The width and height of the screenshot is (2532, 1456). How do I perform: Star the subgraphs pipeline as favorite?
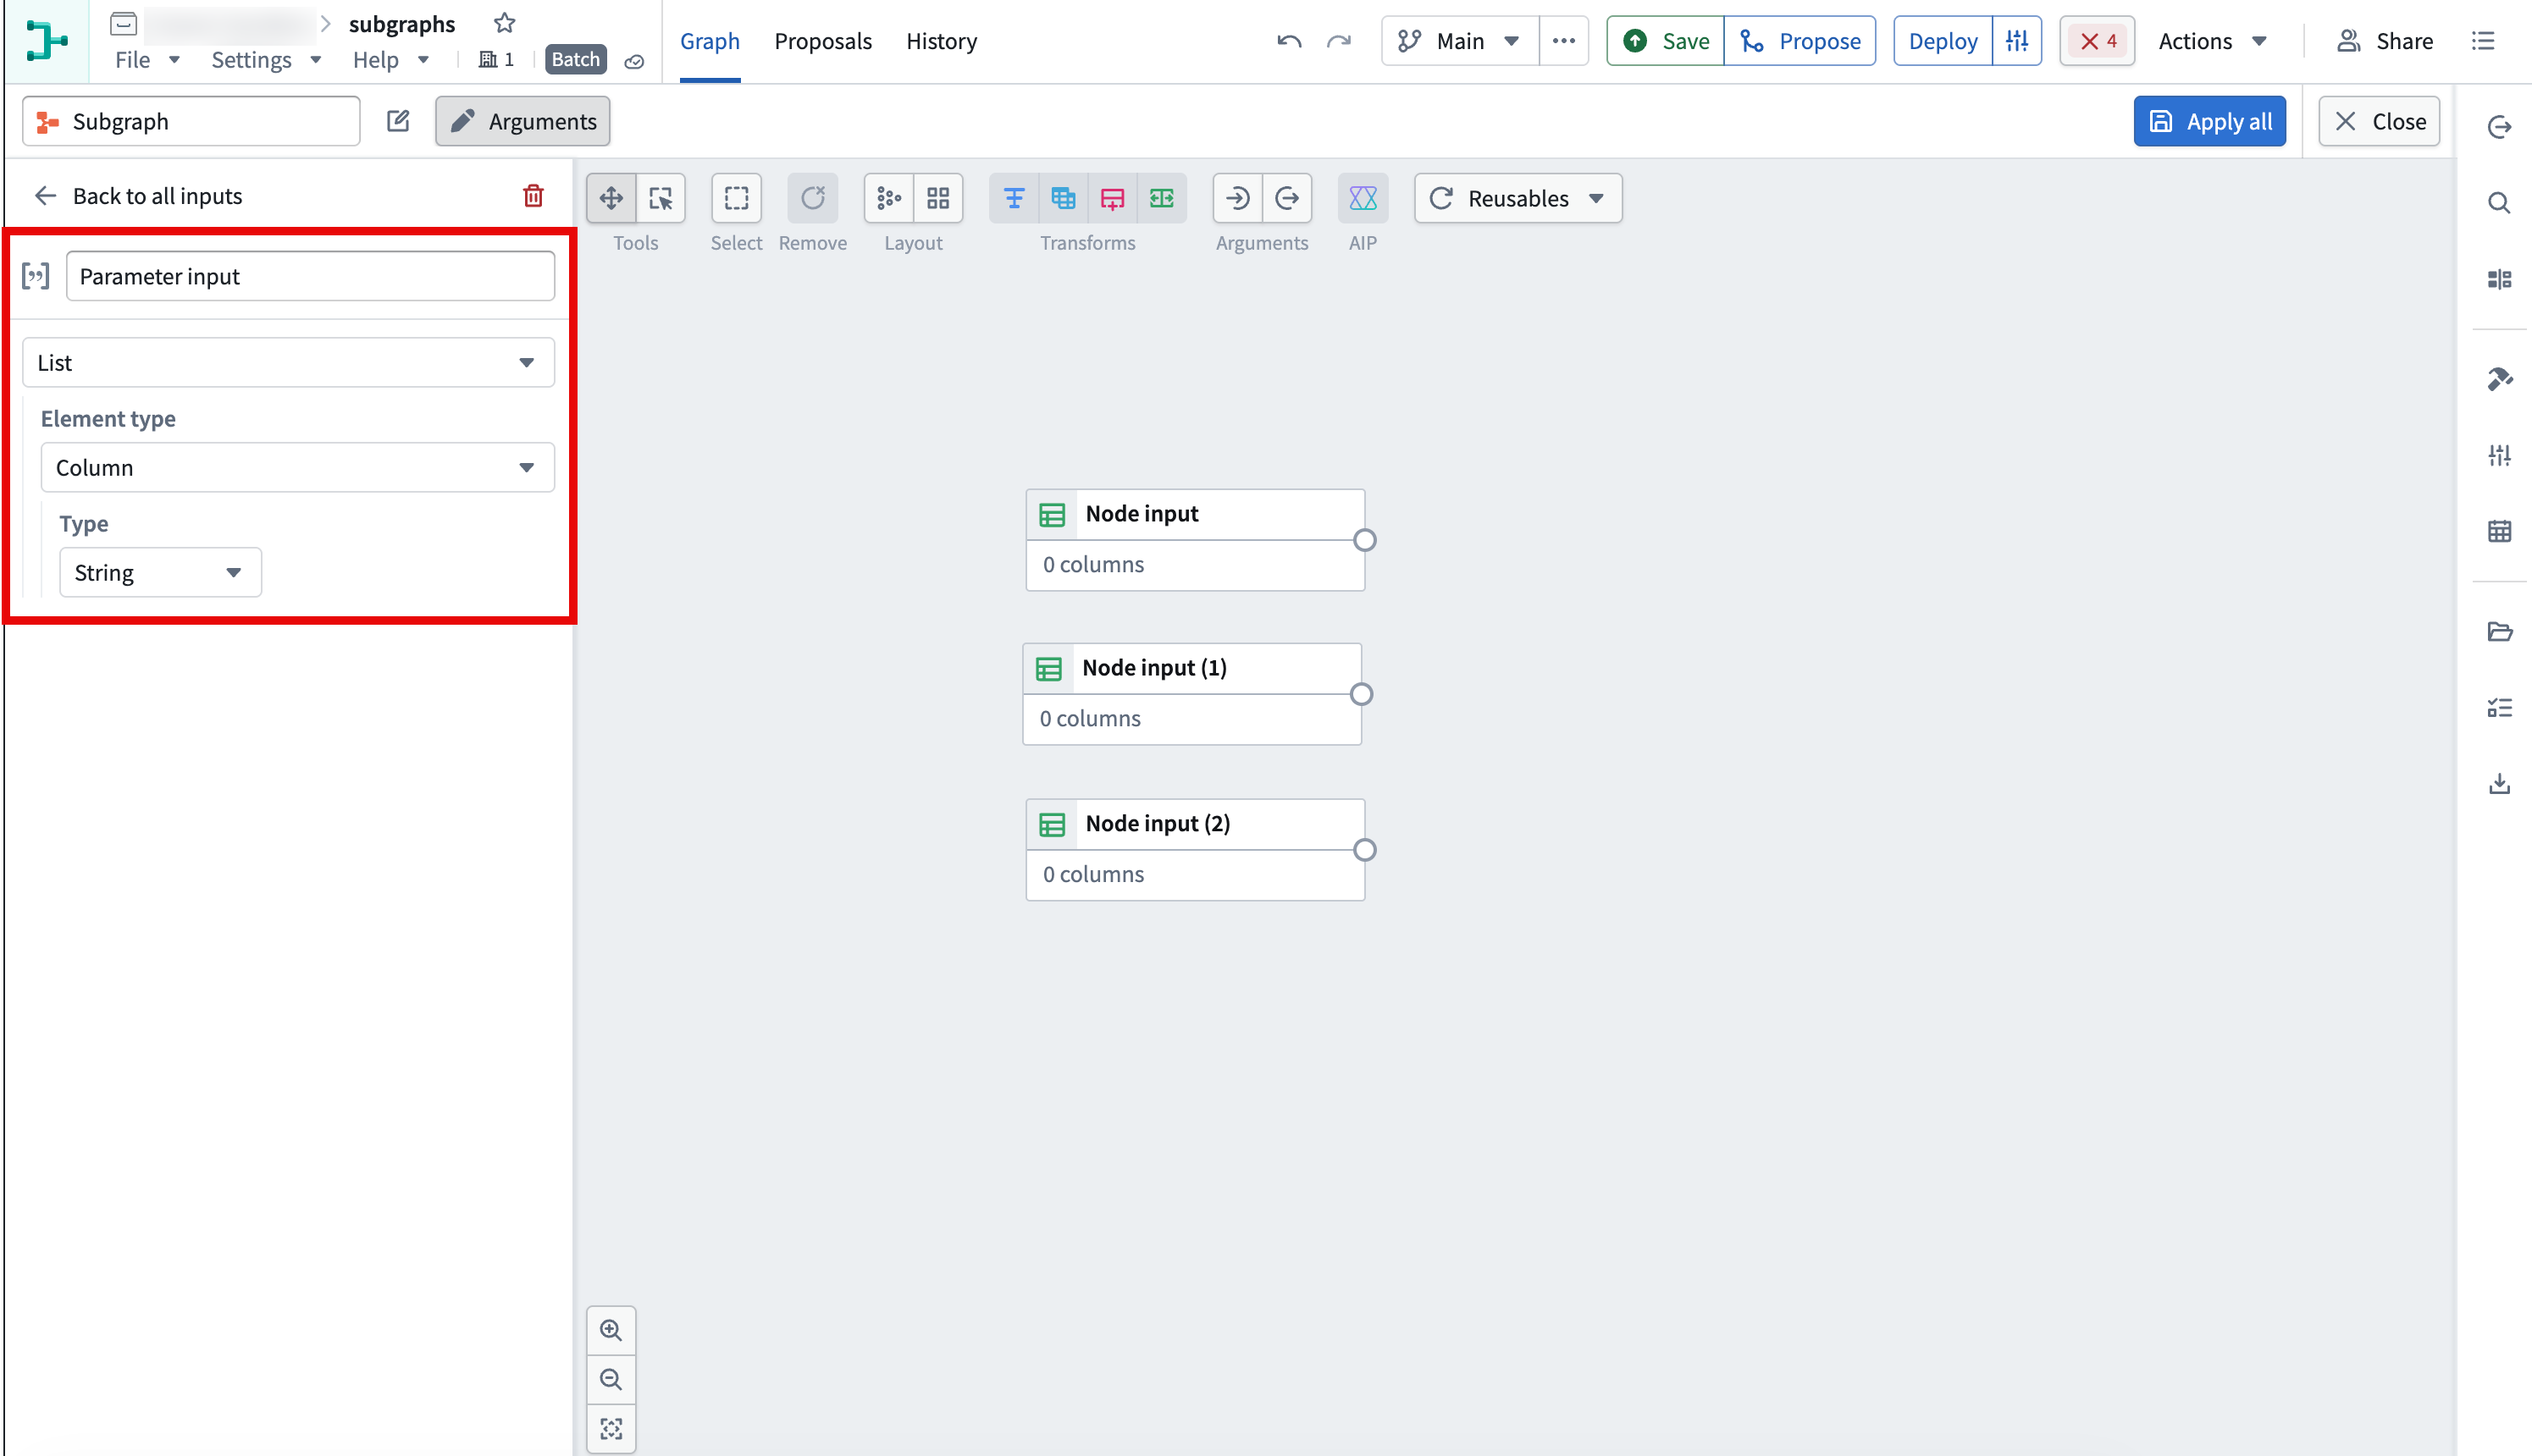pyautogui.click(x=504, y=22)
